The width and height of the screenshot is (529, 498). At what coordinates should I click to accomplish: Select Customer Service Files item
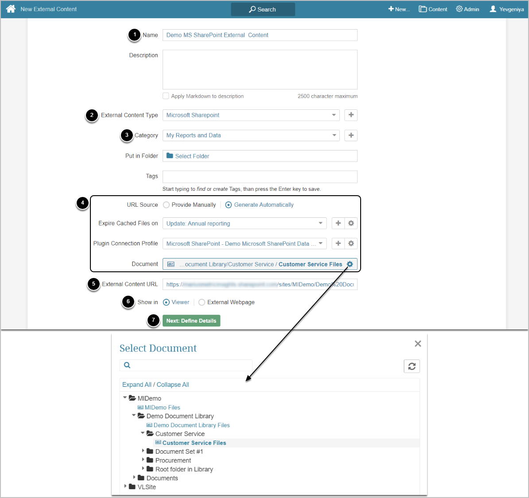click(194, 443)
